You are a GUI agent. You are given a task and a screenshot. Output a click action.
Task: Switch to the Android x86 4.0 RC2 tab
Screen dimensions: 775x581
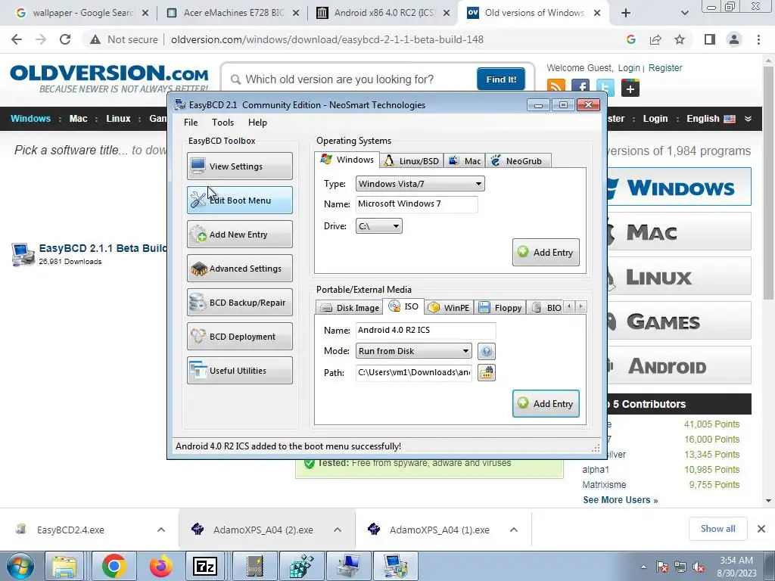point(384,13)
